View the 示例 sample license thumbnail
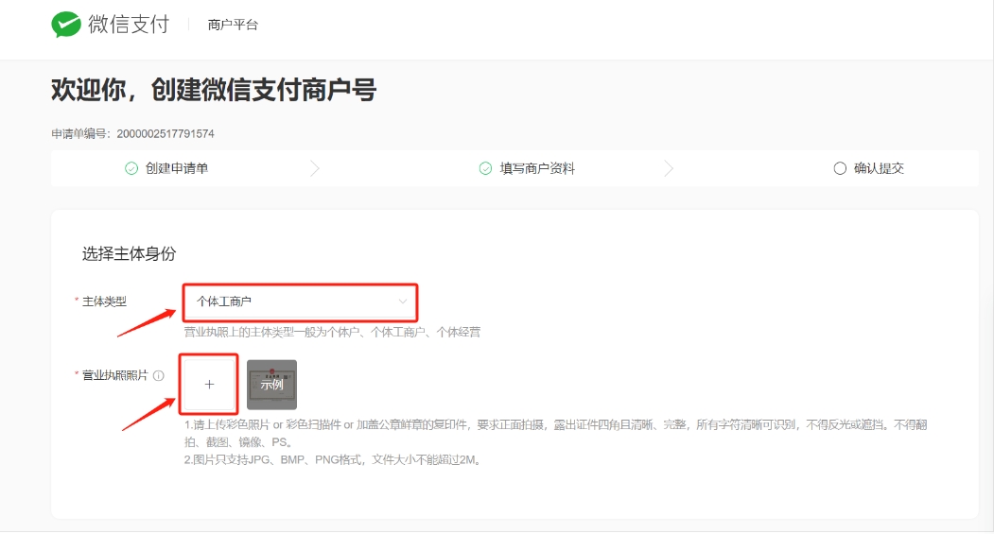The width and height of the screenshot is (994, 534). tap(271, 384)
